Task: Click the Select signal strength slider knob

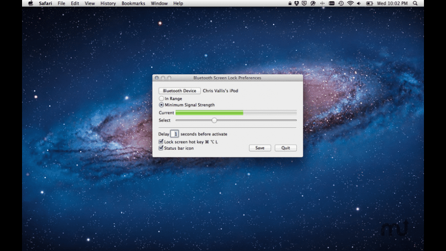Action: (214, 120)
